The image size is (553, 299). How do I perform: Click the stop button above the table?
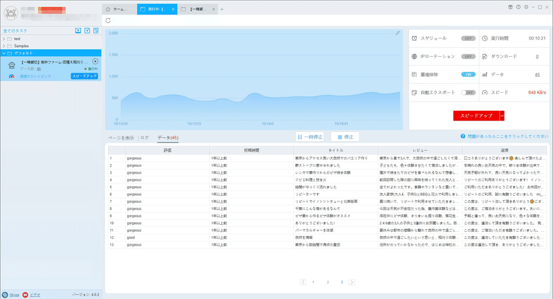click(x=345, y=137)
